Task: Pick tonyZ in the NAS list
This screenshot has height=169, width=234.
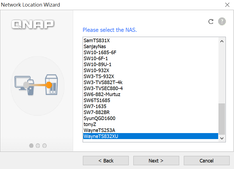Action: coord(151,124)
